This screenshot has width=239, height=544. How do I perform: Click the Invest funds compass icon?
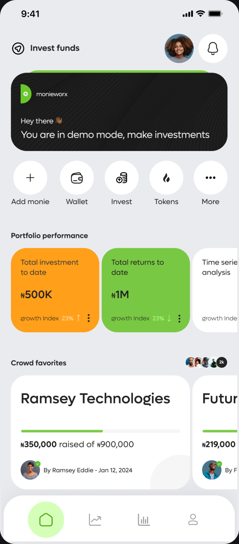(18, 49)
